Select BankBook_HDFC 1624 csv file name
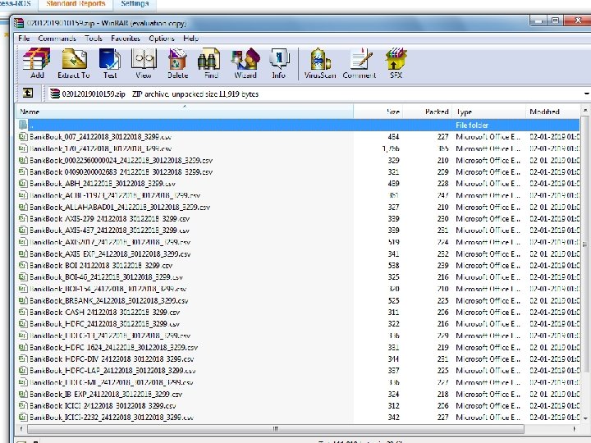This screenshot has height=443, width=591. (x=113, y=347)
